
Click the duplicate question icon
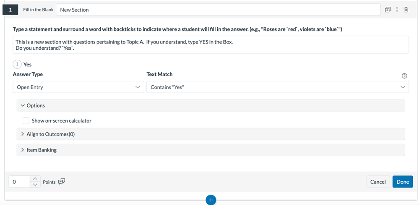point(388,10)
